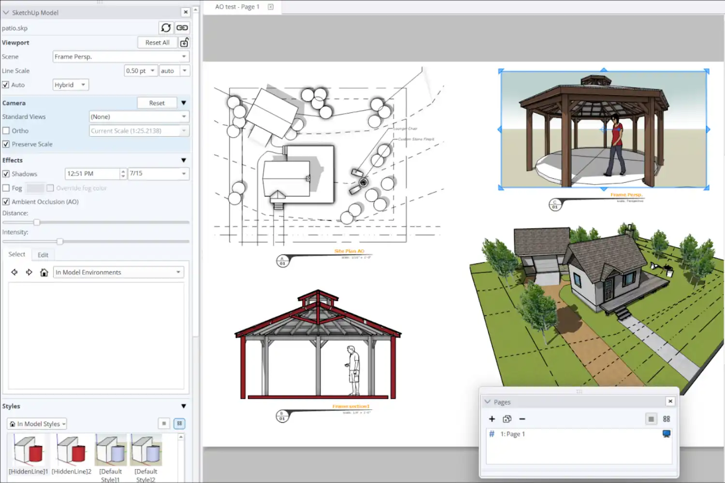Enable the Fog effect checkbox
Viewport: 725px width, 483px height.
[6, 187]
